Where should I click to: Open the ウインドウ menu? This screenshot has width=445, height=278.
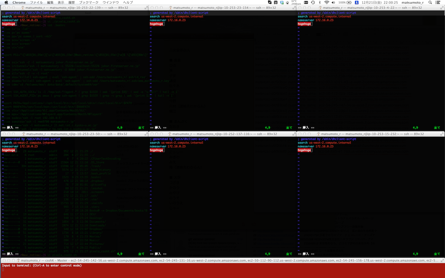tap(110, 2)
